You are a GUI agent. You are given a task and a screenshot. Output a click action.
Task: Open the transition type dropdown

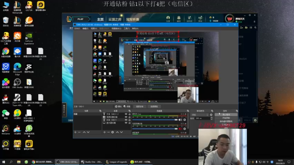(x=200, y=115)
